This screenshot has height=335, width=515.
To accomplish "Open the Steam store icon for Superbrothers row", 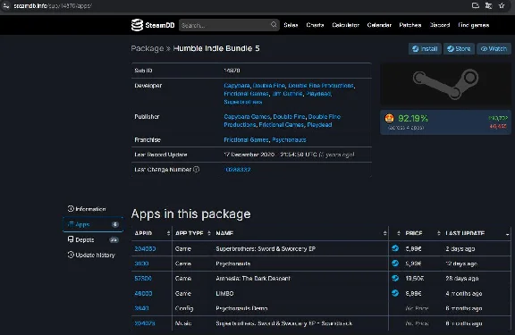I will tap(395, 248).
